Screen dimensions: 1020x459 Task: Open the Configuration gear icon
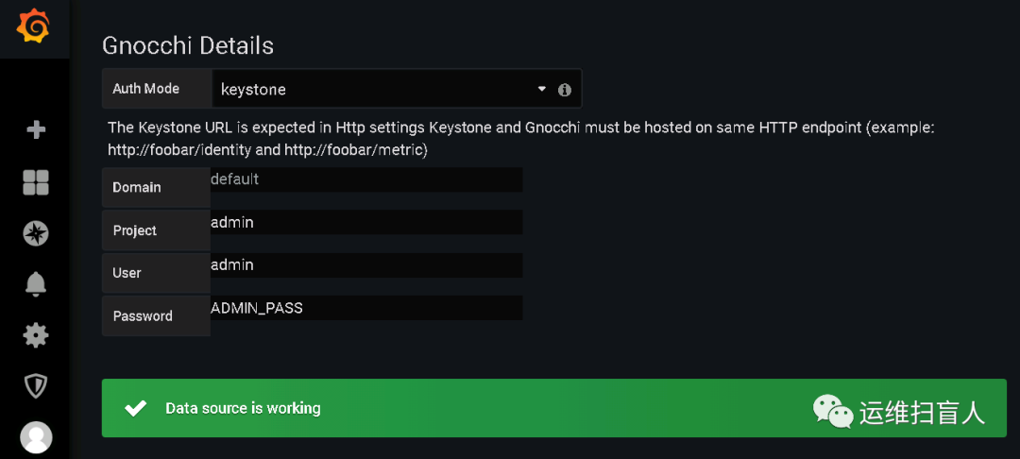pyautogui.click(x=36, y=334)
